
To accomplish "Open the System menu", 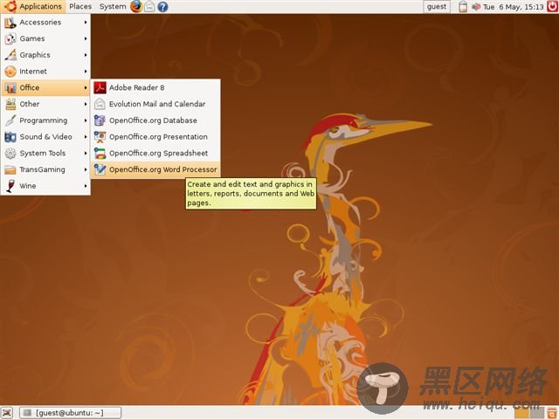I will pos(113,6).
